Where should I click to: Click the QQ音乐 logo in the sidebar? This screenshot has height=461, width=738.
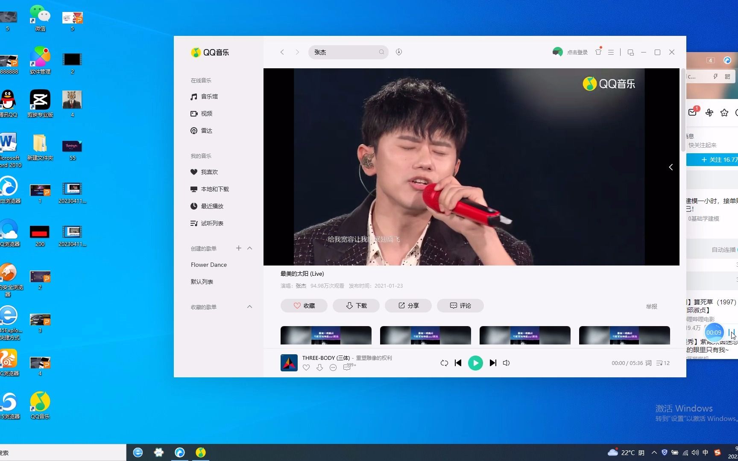[210, 52]
